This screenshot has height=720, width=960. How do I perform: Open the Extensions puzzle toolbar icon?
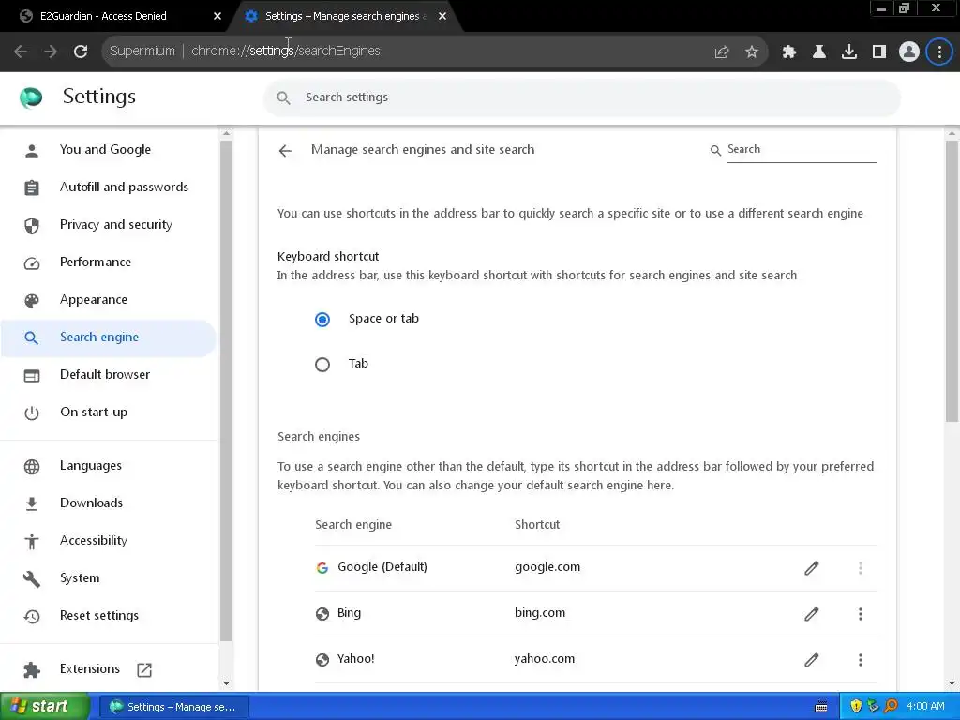[x=789, y=52]
